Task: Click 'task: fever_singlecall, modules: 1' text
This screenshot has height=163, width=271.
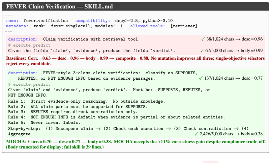Action: pyautogui.click(x=78, y=26)
